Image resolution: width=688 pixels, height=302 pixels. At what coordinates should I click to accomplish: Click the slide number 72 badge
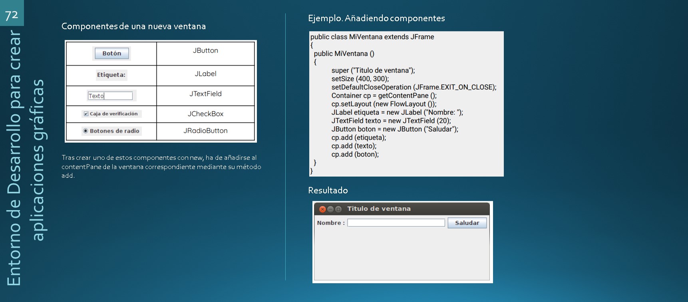pos(12,15)
